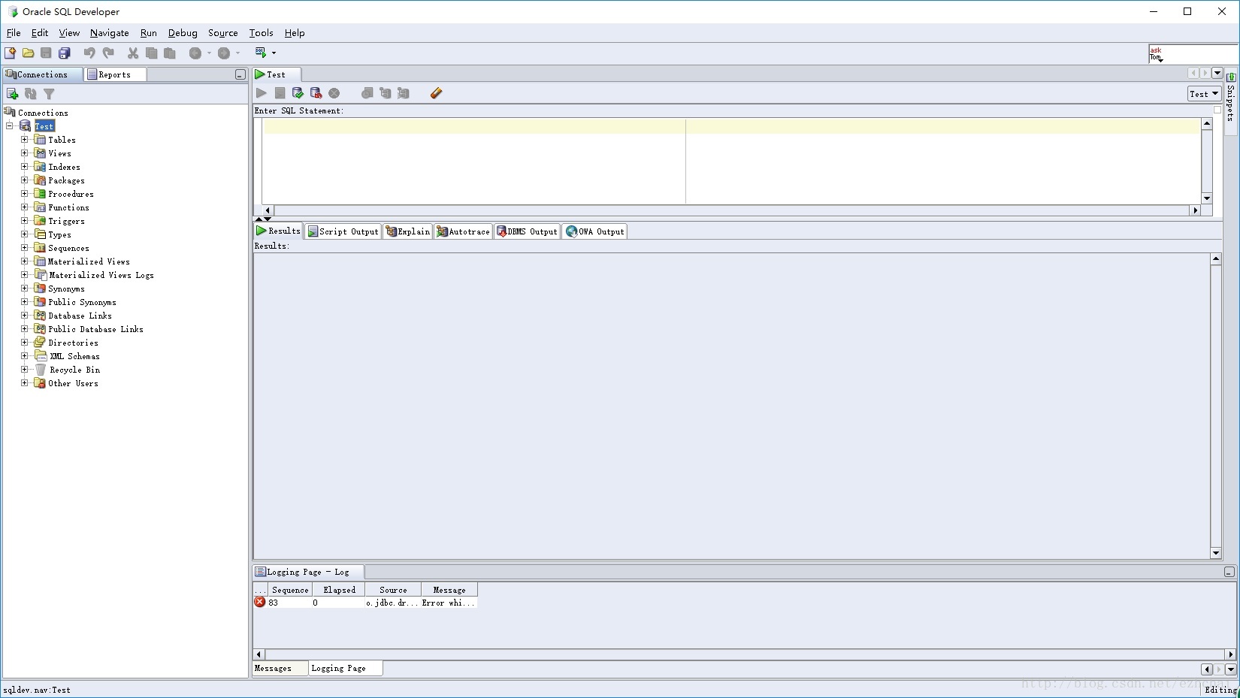Click the Sequence column header
Viewport: 1240px width, 698px height.
pos(290,590)
